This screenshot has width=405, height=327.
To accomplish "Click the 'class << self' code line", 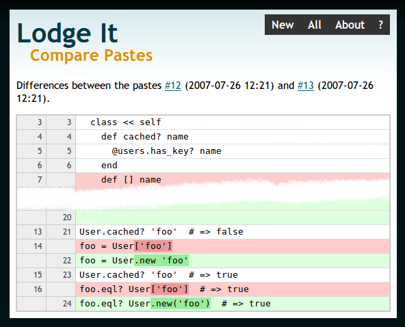I will pos(126,122).
